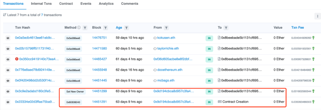Switch to the Internal Txns tab
The image size is (321, 110).
(41, 4)
